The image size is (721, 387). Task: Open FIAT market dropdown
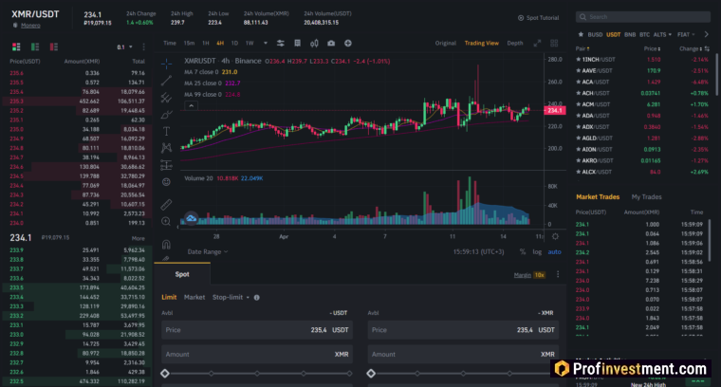686,34
